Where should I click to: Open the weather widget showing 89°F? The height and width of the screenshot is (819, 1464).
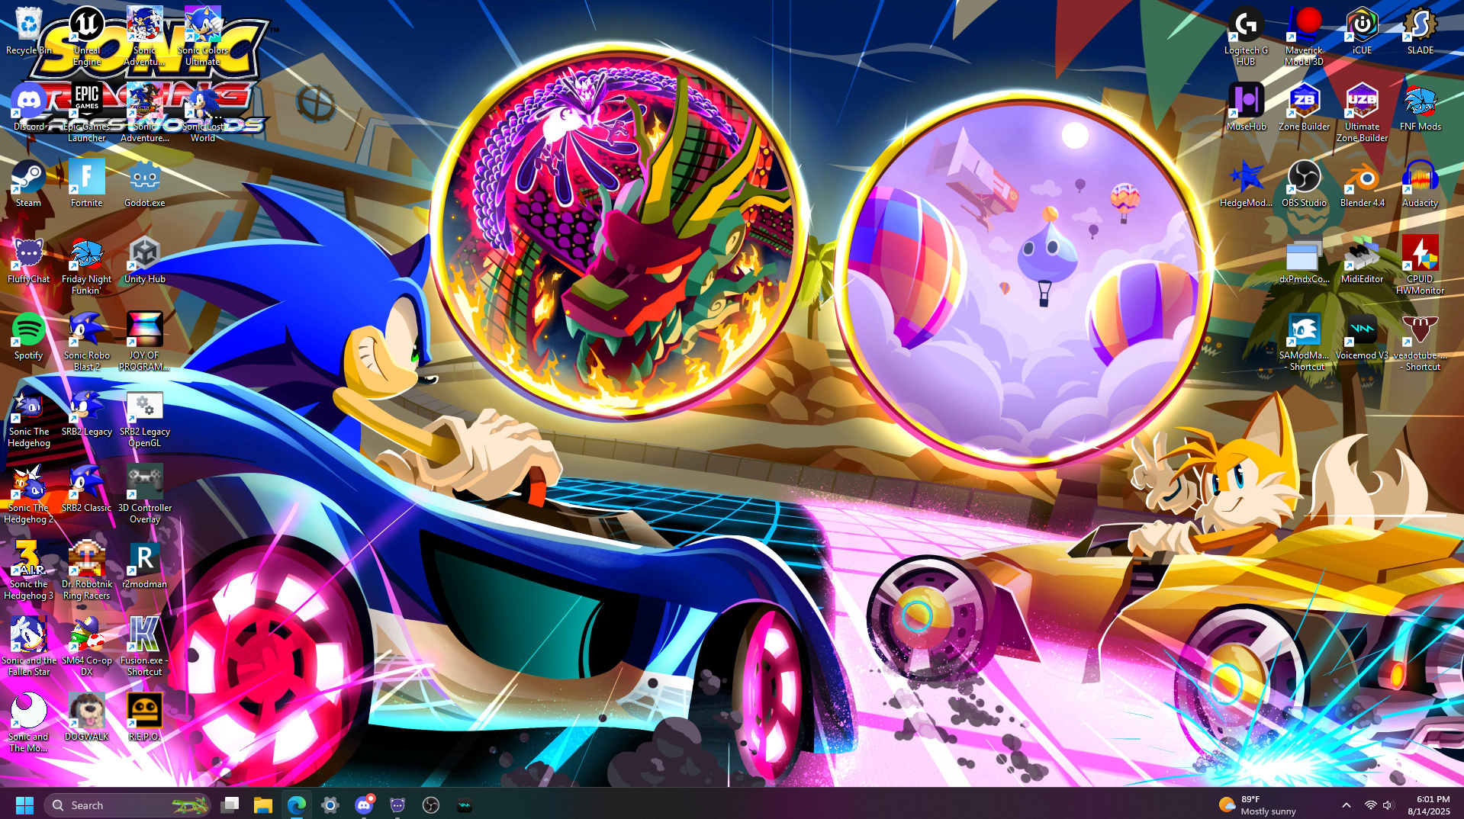(1257, 805)
